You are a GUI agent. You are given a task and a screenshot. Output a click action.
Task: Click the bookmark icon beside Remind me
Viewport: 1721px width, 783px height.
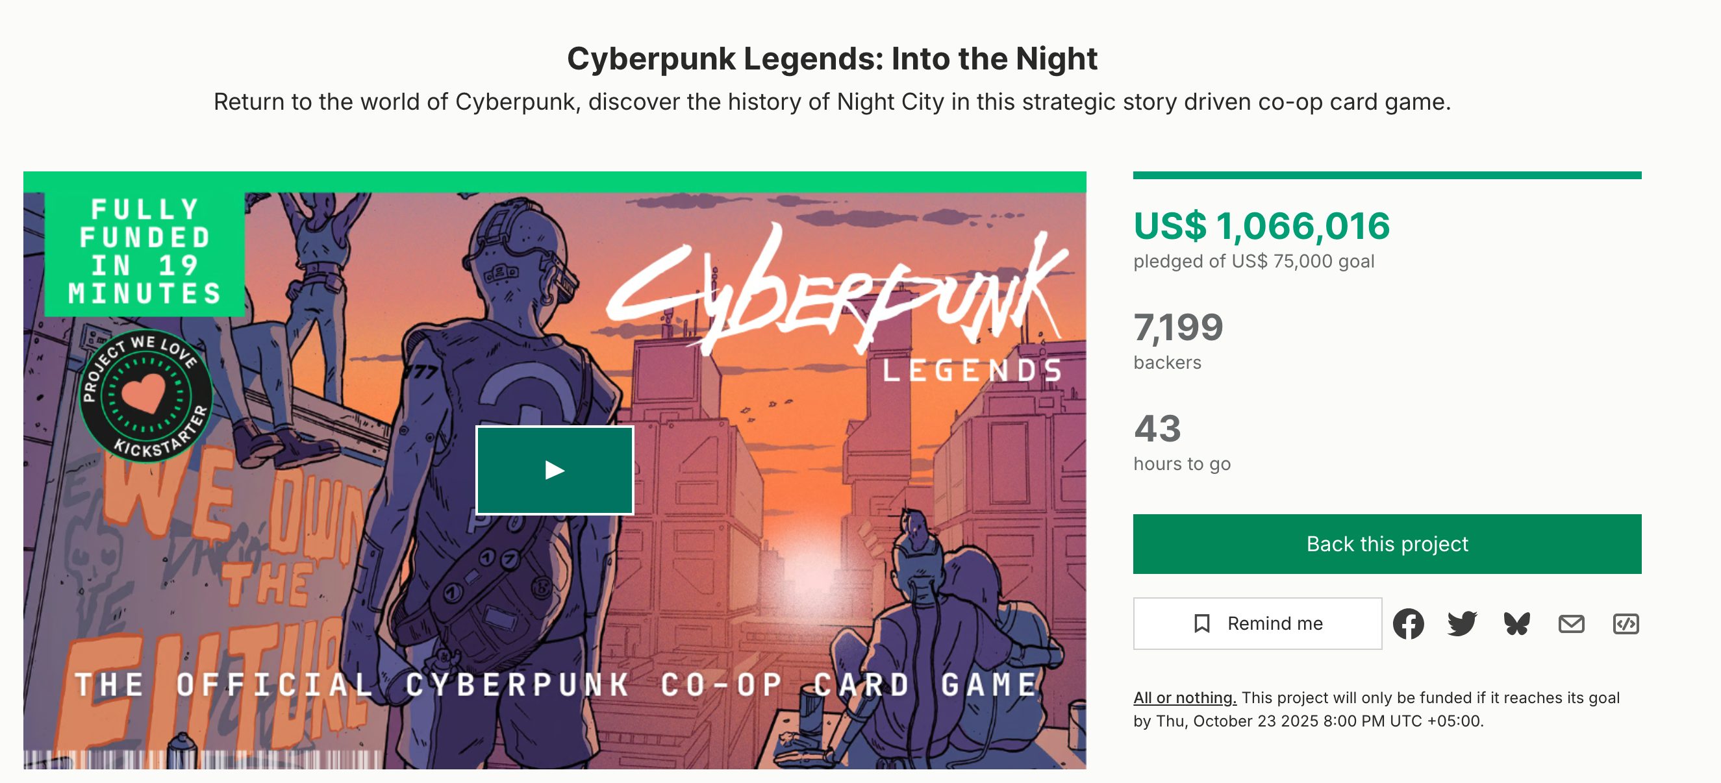coord(1202,624)
